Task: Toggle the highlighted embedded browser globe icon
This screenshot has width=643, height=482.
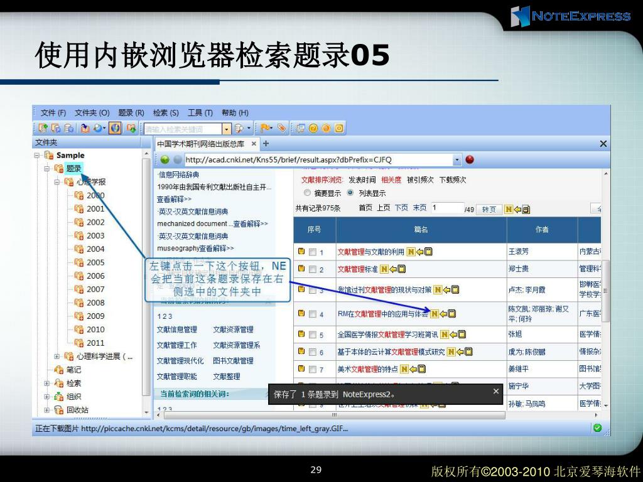Action: point(116,128)
